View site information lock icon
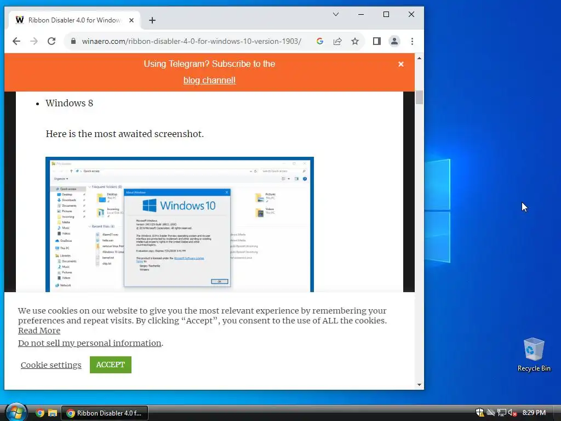 [73, 41]
